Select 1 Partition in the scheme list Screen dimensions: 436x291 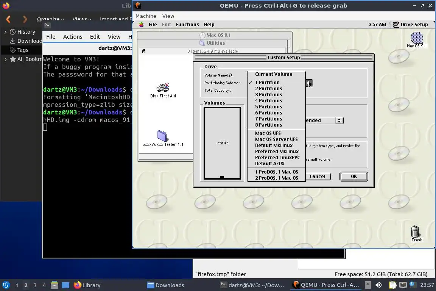click(276, 83)
